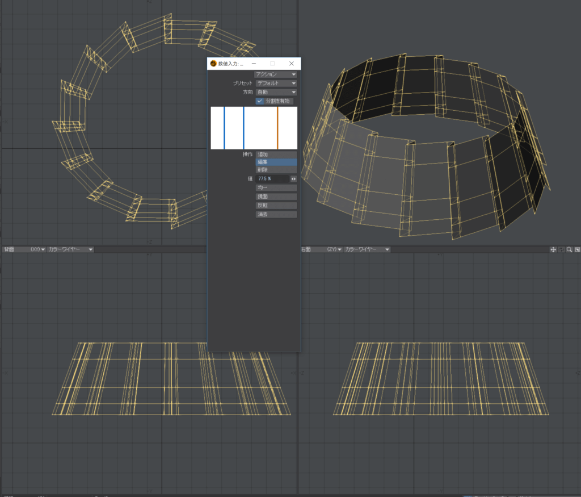The image size is (581, 497).
Task: Click the 消去 button
Action: point(276,214)
